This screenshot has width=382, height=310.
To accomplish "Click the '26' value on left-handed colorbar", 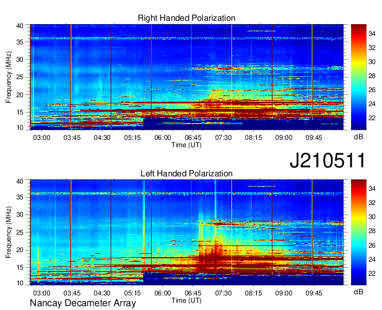I will point(372,245).
